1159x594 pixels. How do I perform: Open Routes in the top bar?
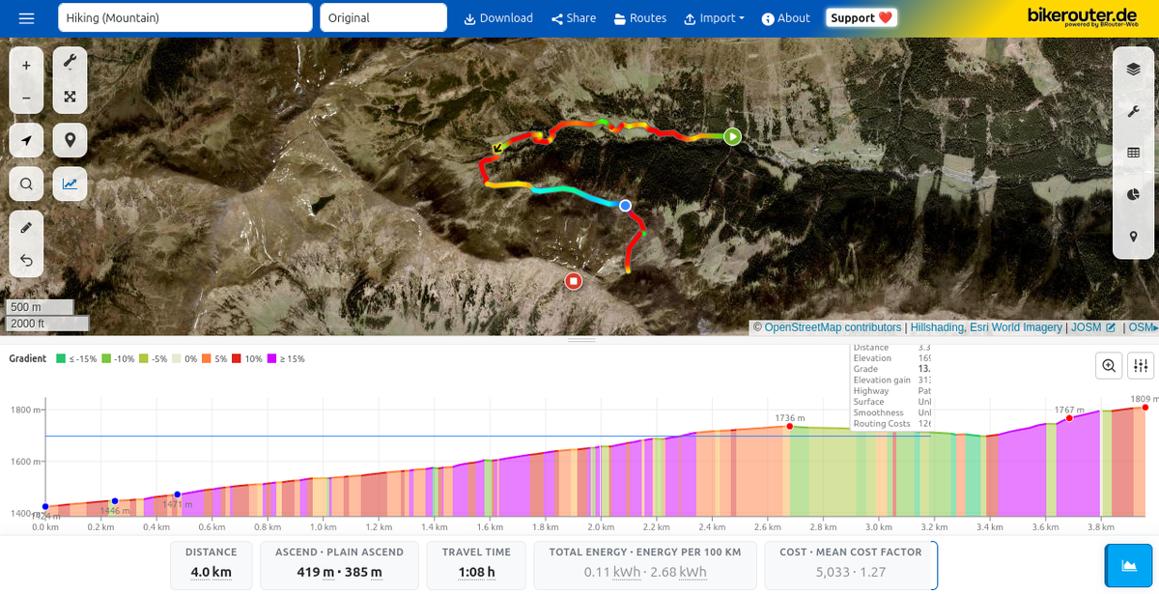pyautogui.click(x=639, y=18)
